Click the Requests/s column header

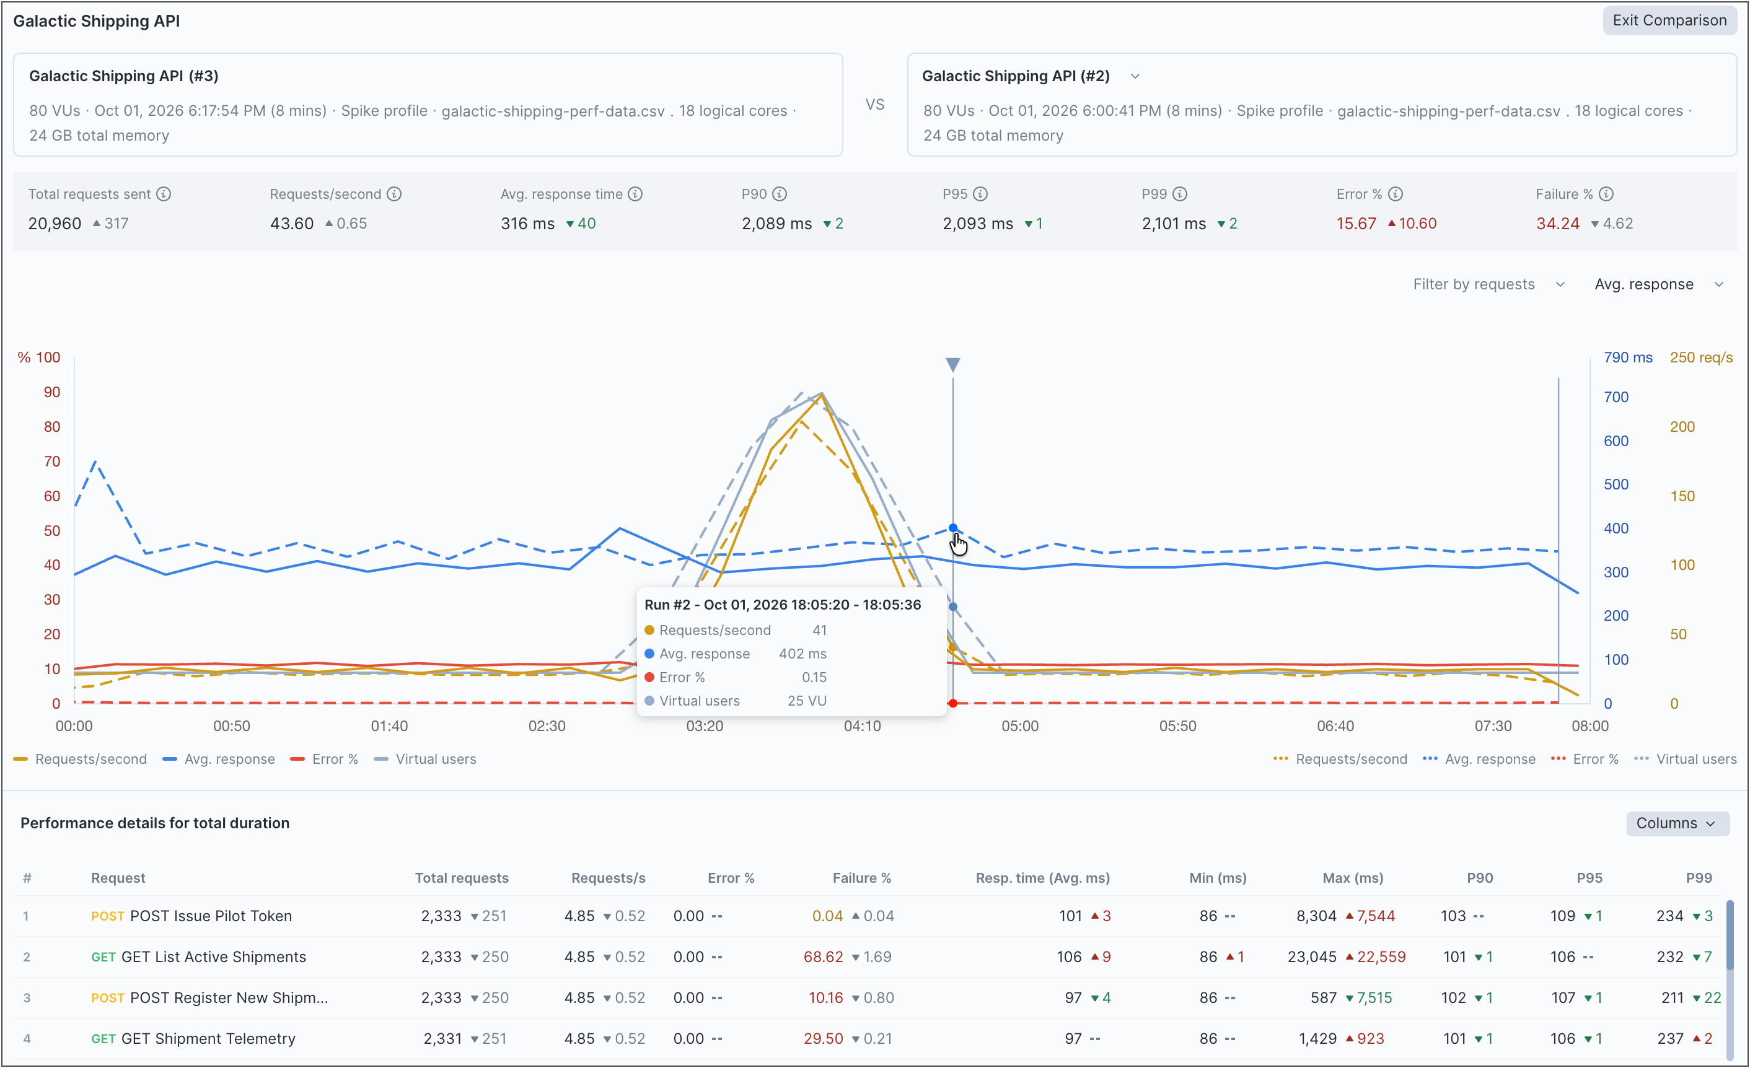609,878
